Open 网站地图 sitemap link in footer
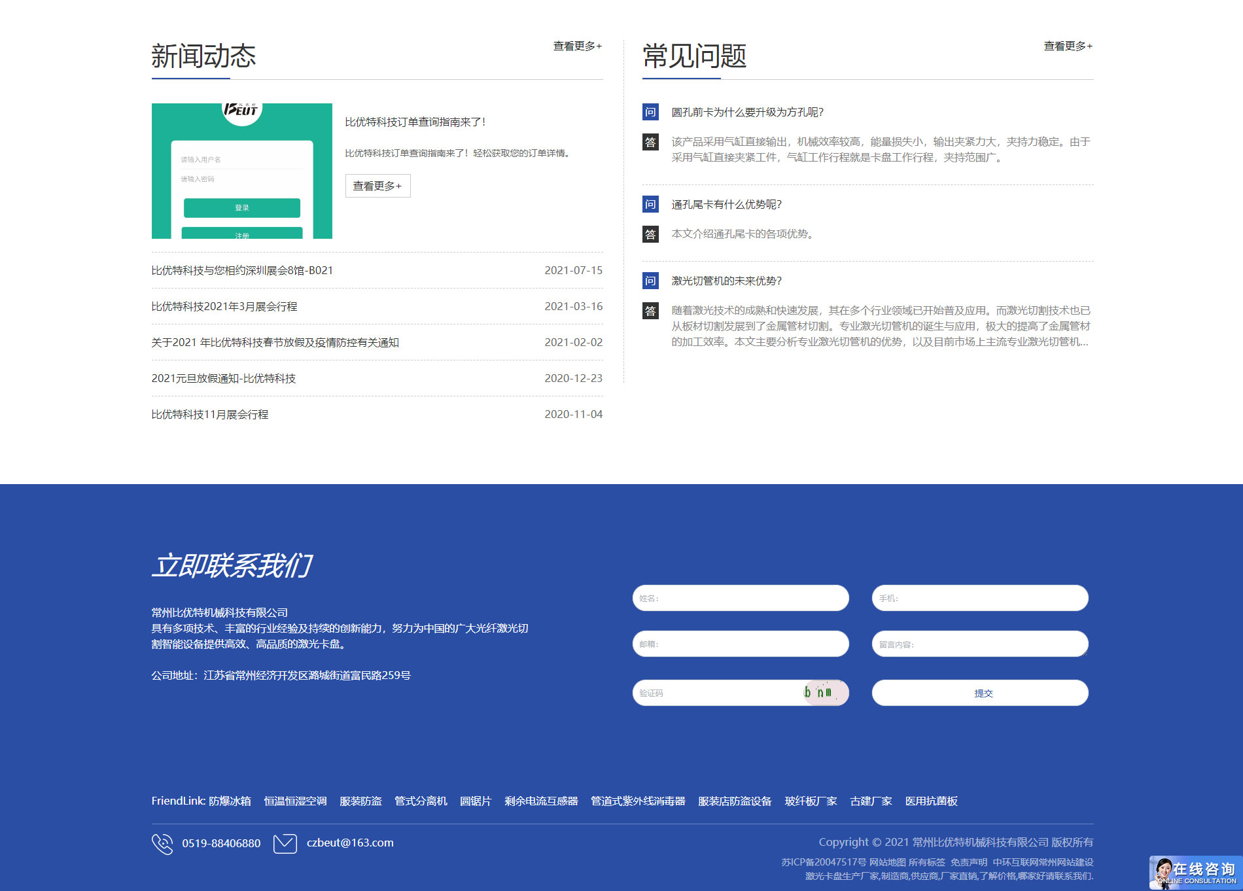 click(887, 862)
